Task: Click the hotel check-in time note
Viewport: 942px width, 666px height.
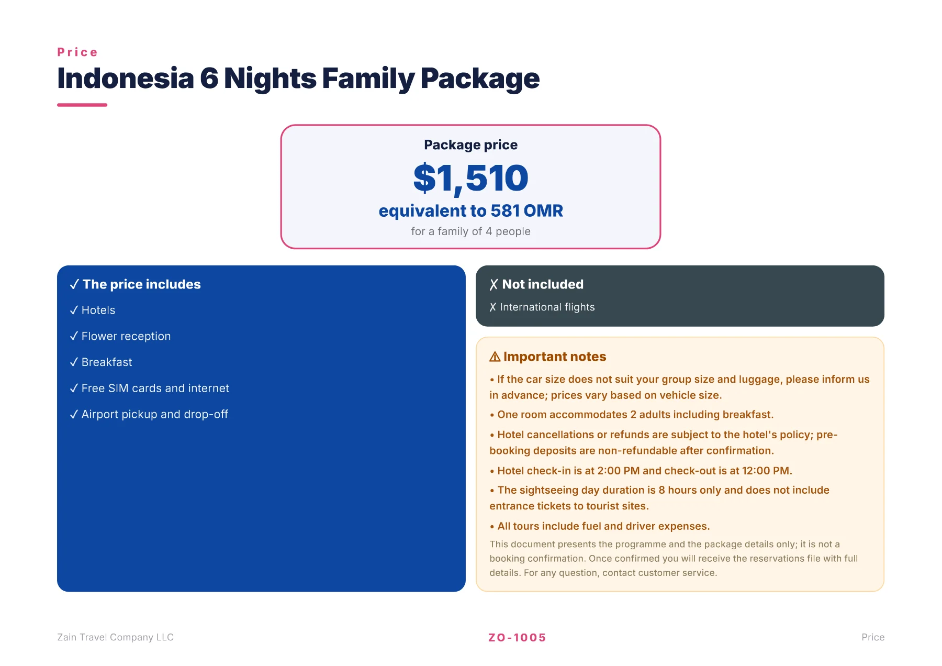Action: pos(641,471)
